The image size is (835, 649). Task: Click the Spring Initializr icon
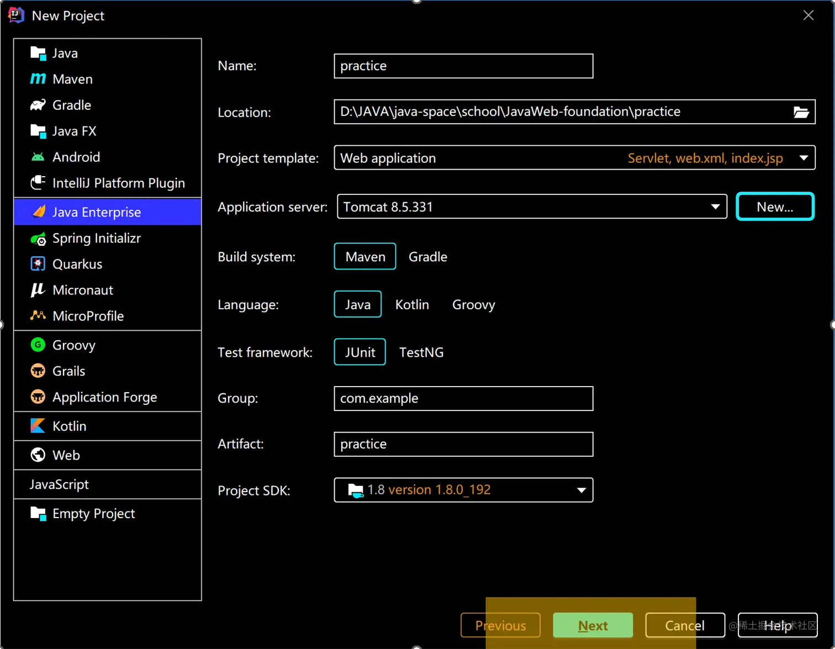[38, 238]
